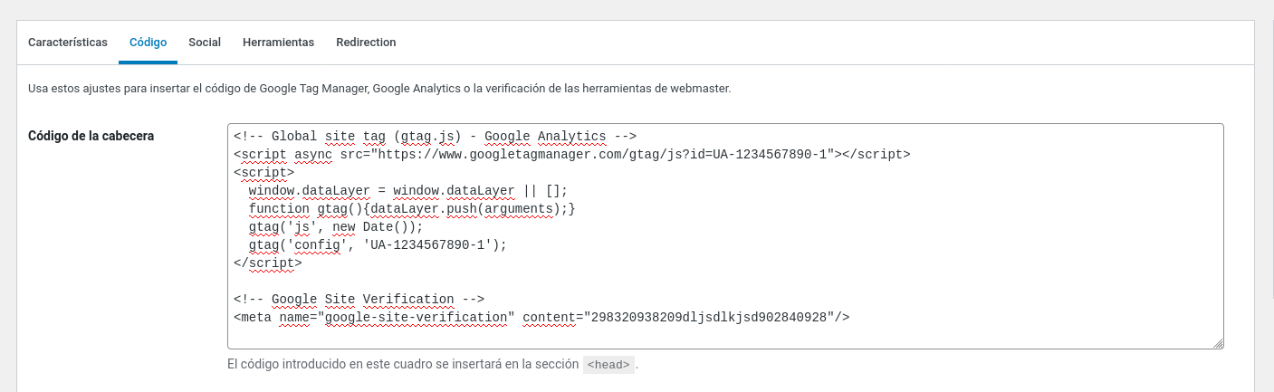Click the 'El código introducido' help text
Screen dimensions: 1274x392
point(403,365)
